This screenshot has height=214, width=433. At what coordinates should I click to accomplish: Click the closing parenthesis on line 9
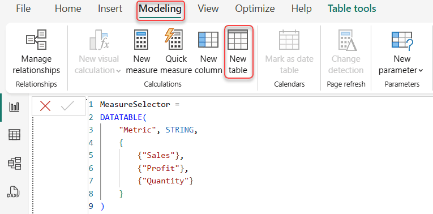pyautogui.click(x=102, y=206)
